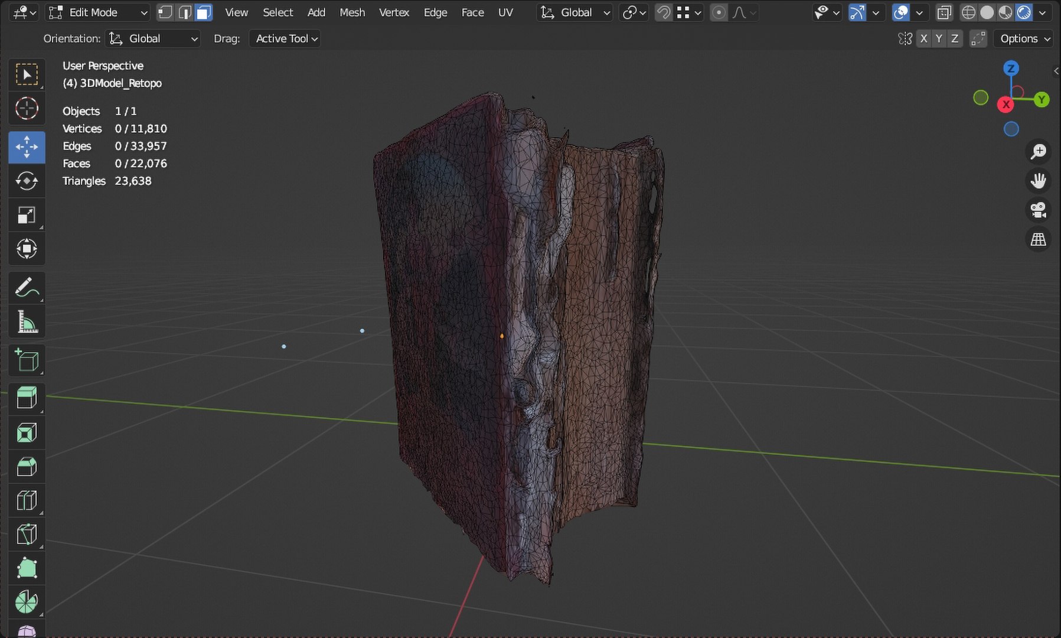Open the Select menu
Viewport: 1061px width, 638px height.
(x=278, y=12)
